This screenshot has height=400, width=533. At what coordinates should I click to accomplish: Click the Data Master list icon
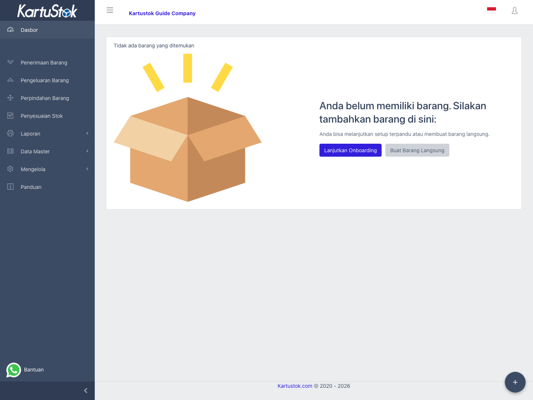coord(10,151)
